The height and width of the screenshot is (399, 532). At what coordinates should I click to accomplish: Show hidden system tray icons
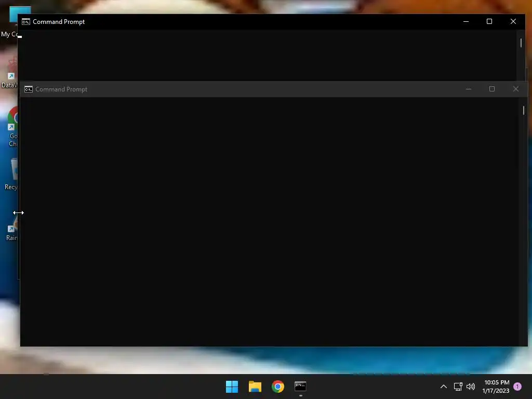[444, 387]
